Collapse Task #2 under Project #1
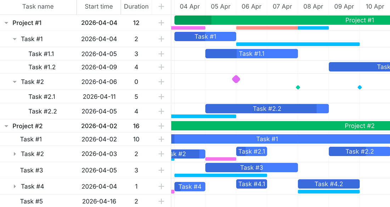This screenshot has width=390, height=207. 15,82
